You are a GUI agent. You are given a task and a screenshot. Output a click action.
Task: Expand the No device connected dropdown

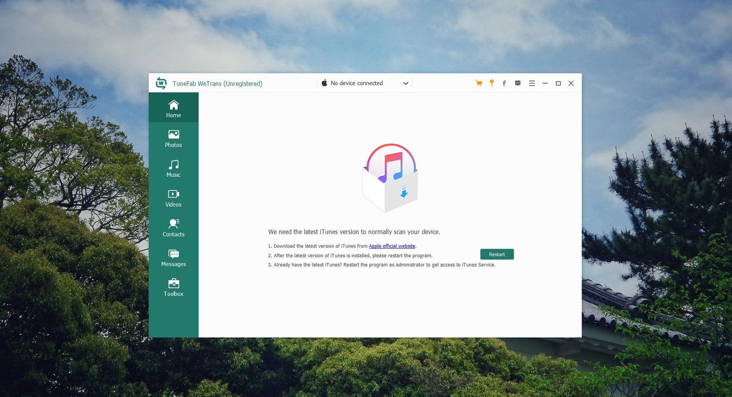click(365, 83)
